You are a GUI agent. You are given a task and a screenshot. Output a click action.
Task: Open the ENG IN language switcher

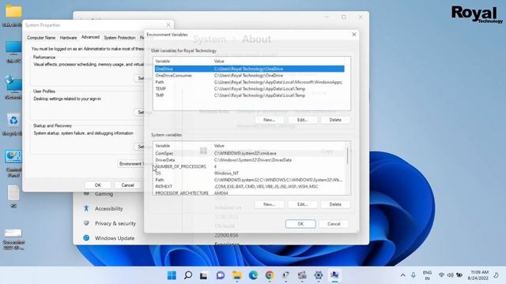[x=427, y=275]
